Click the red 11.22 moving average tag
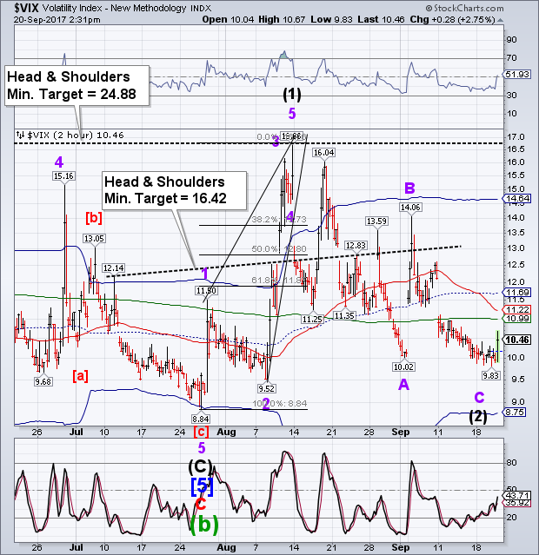 (x=517, y=309)
